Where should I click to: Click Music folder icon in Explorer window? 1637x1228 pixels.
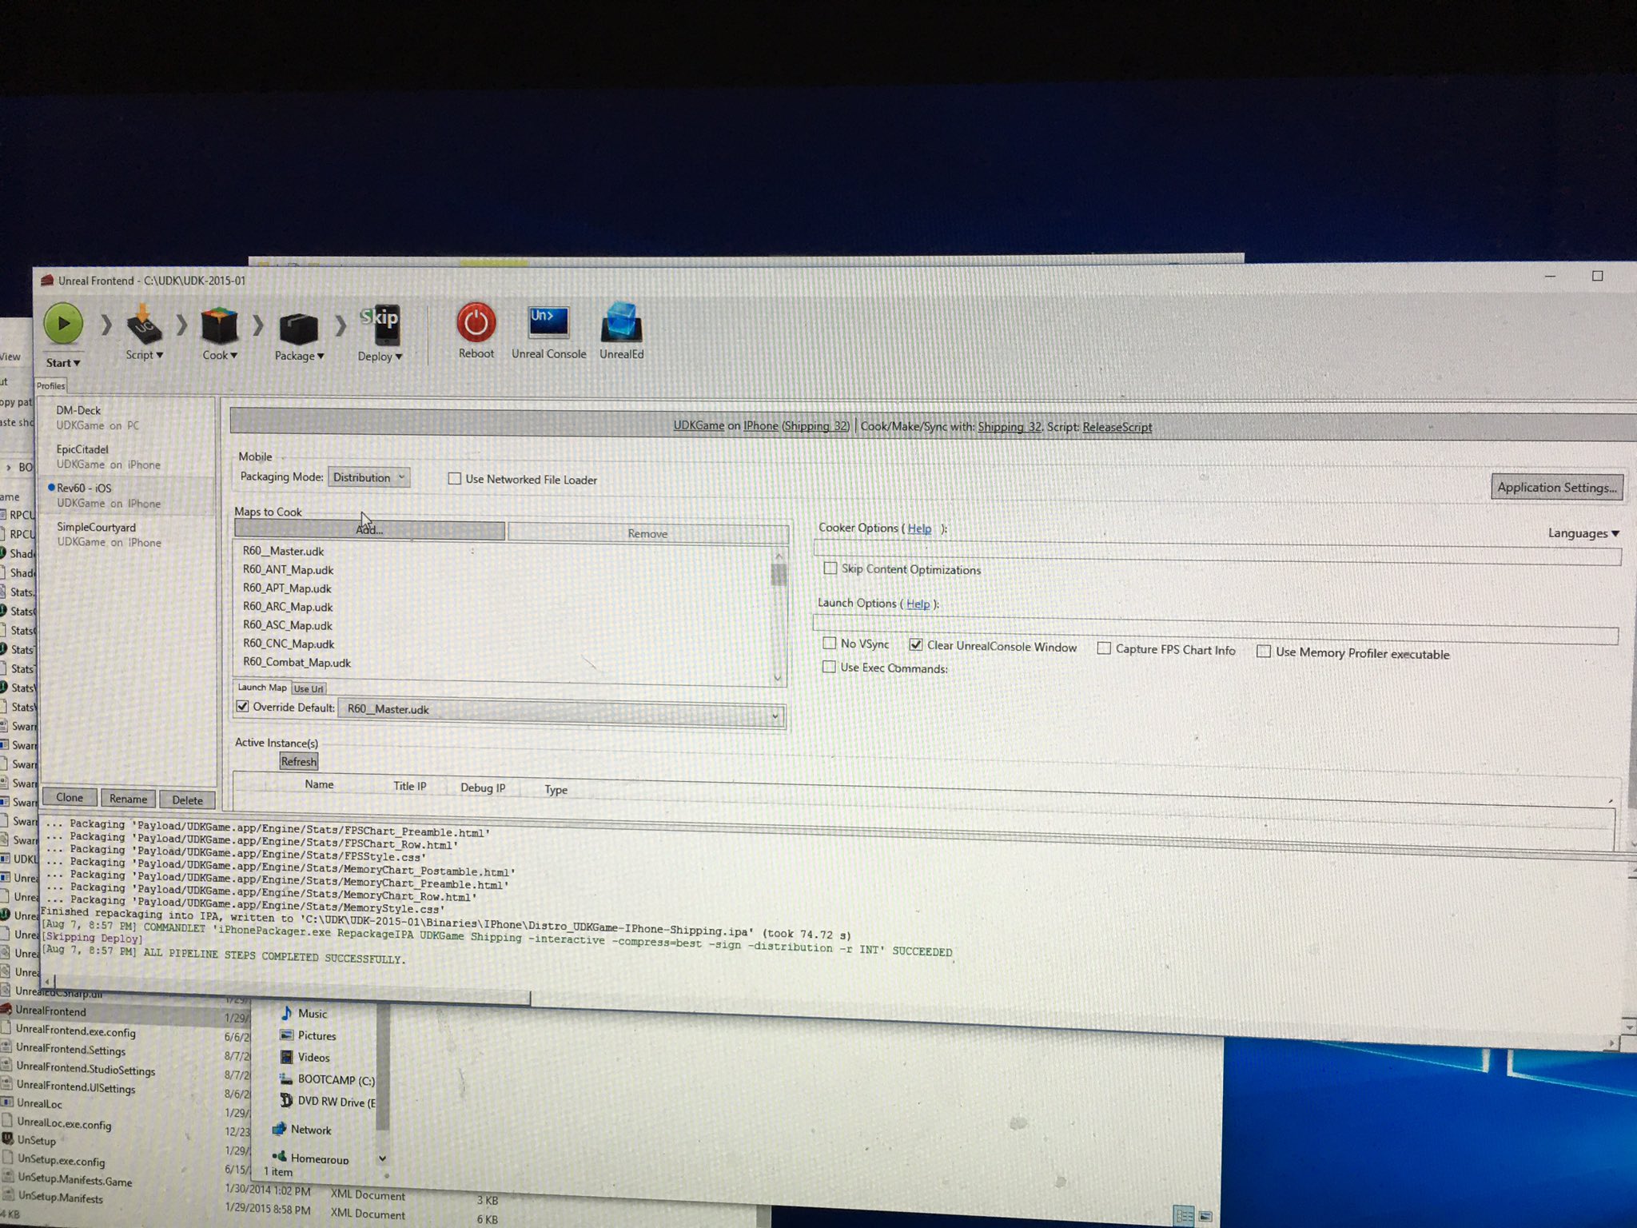point(286,1012)
